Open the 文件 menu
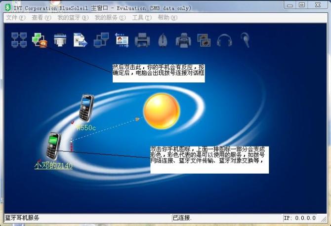The width and height of the screenshot is (331, 226). pos(15,17)
